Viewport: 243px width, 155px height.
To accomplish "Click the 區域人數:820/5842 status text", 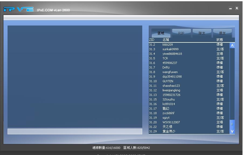I will [x=137, y=148].
